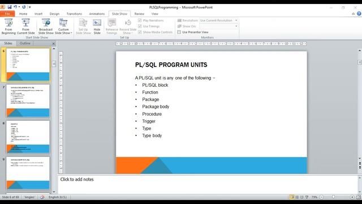Click Redo in Quick Access toolbar
Image resolution: width=362 pixels, height=204 pixels.
coord(24,7)
